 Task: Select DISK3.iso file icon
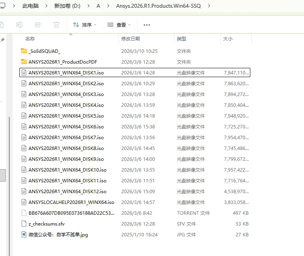coord(24,94)
